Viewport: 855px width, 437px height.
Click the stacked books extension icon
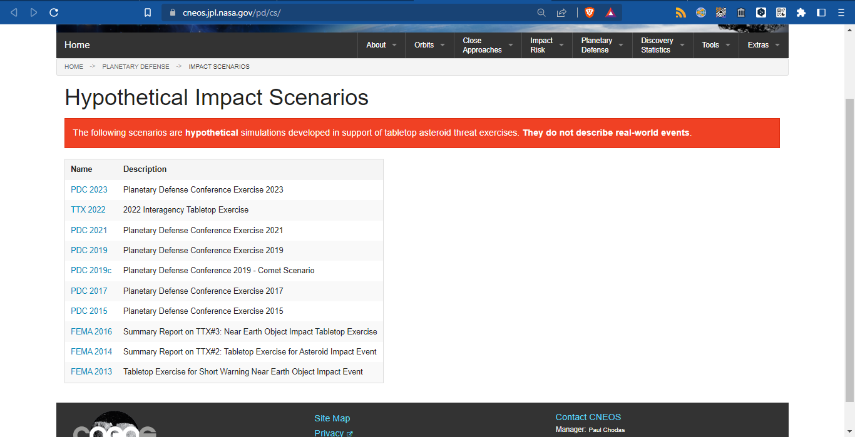[x=721, y=13]
